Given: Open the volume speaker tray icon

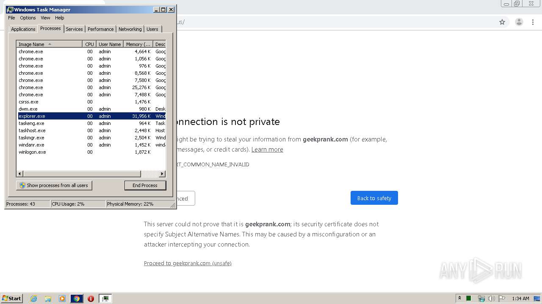Looking at the screenshot, I should 492,299.
